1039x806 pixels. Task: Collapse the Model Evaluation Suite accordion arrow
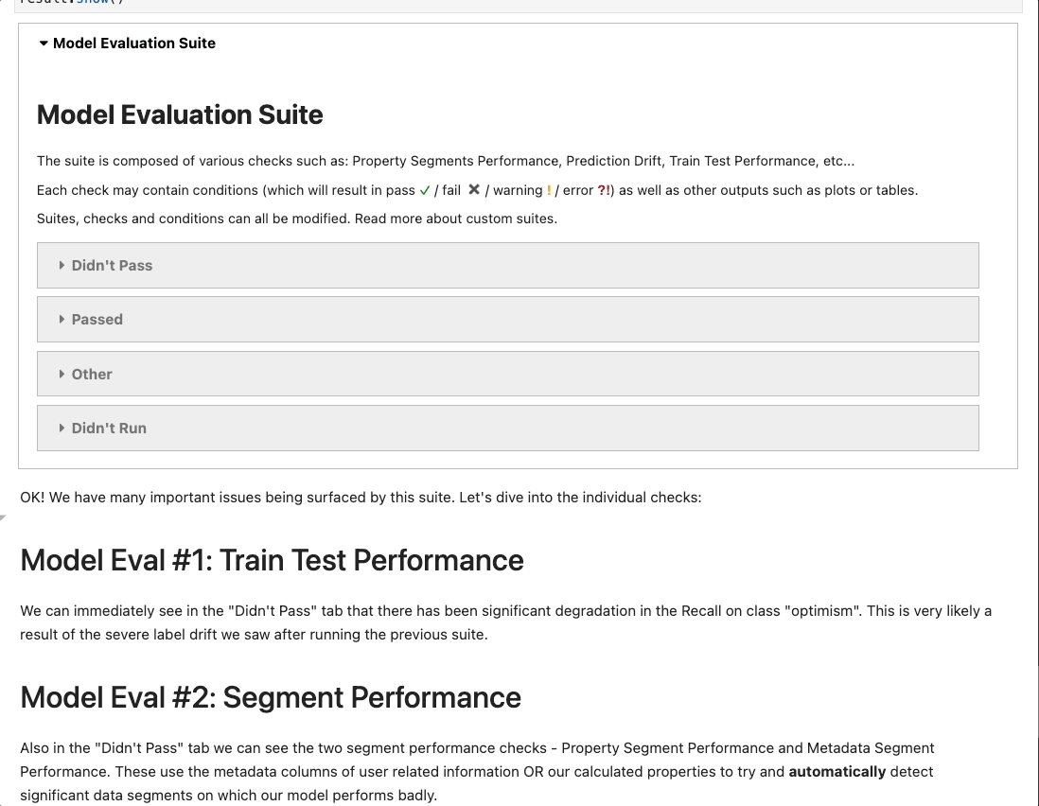tap(44, 44)
